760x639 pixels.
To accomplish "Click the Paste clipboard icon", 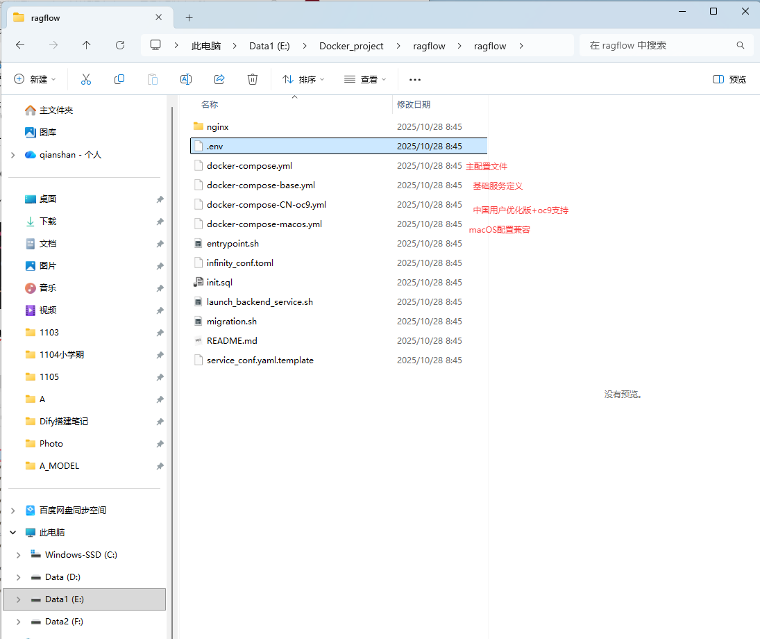I will [x=153, y=79].
